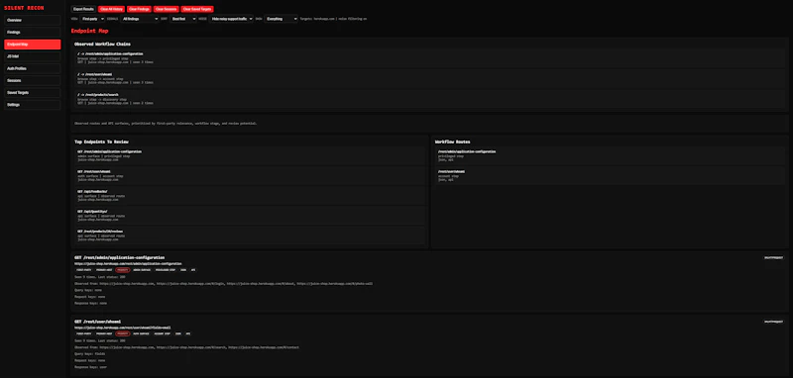Click workflow route /rest/user/whoami
Image resolution: width=793 pixels, height=378 pixels.
[x=610, y=175]
